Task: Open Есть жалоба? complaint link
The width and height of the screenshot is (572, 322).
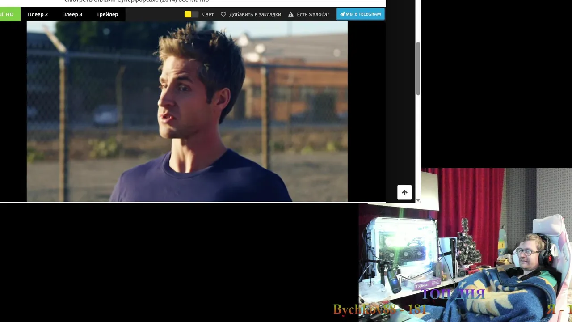Action: pyautogui.click(x=313, y=14)
